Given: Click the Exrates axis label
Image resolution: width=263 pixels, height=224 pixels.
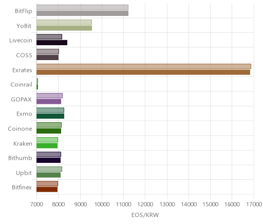Looking at the screenshot, I should pos(22,70).
